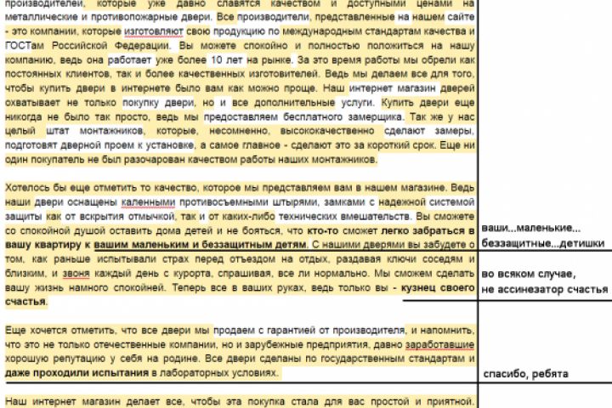Click the misspelled word "изготовляют"
The height and width of the screenshot is (408, 612).
[153, 31]
